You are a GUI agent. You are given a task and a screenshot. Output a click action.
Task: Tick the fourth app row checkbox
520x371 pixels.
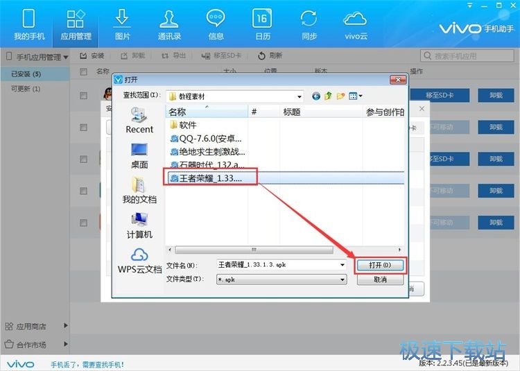[84, 191]
